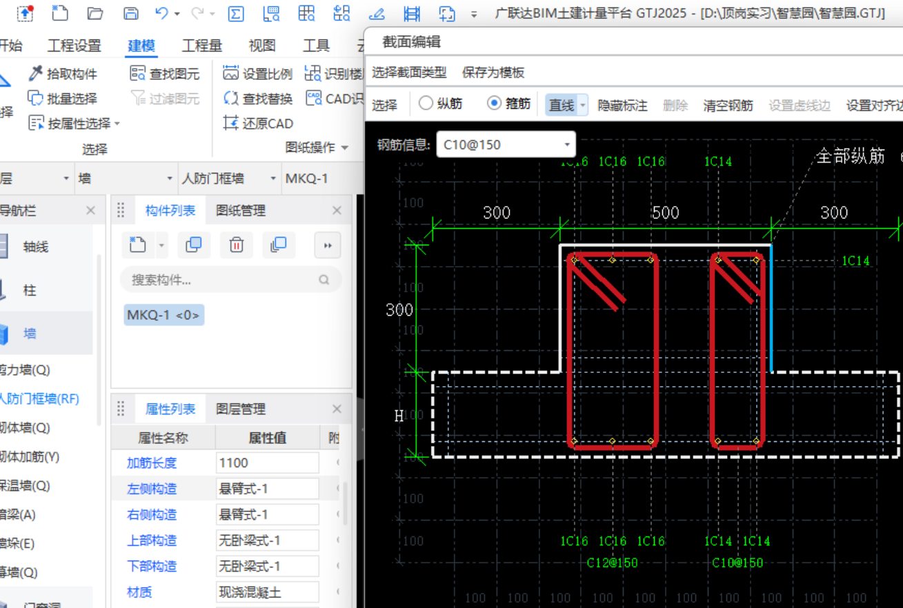This screenshot has width=903, height=608.
Task: Select the 纵筋 radio option
Action: pos(440,103)
